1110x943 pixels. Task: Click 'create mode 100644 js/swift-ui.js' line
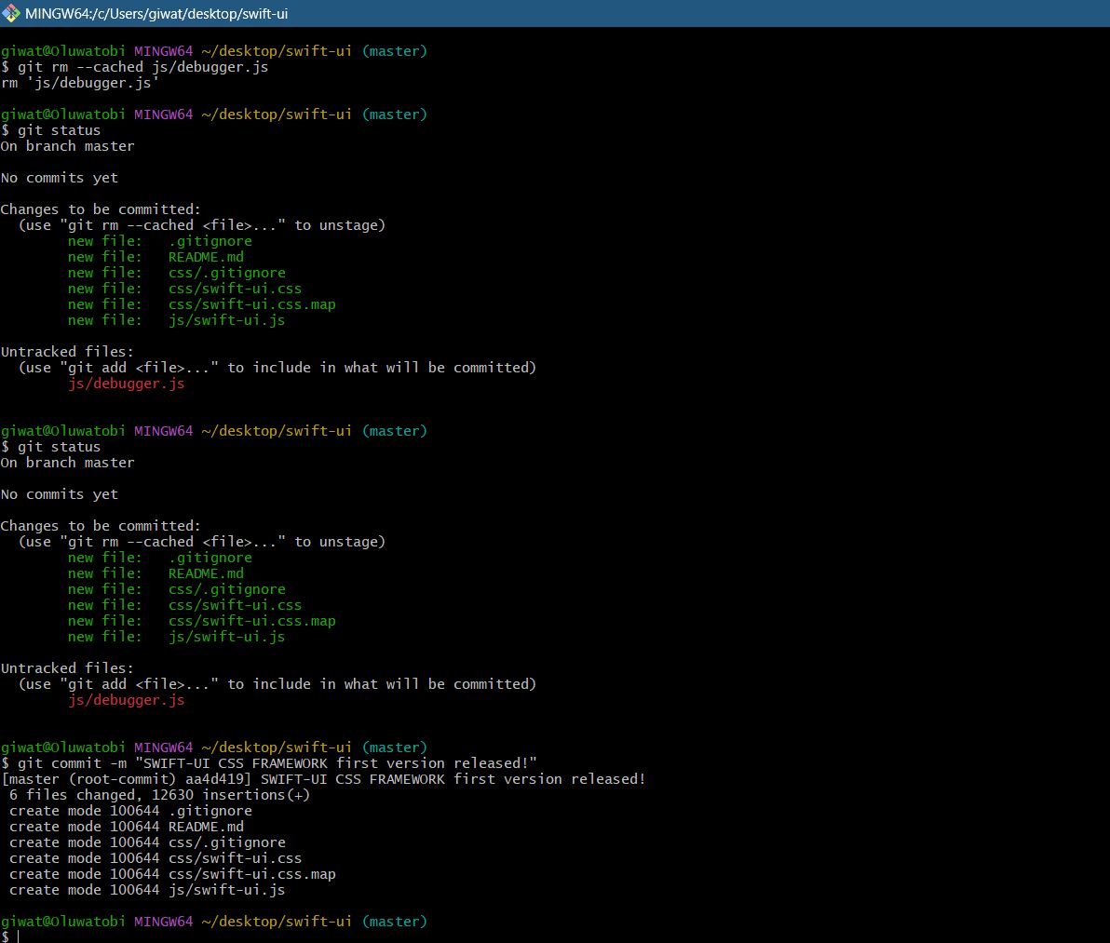click(x=147, y=890)
